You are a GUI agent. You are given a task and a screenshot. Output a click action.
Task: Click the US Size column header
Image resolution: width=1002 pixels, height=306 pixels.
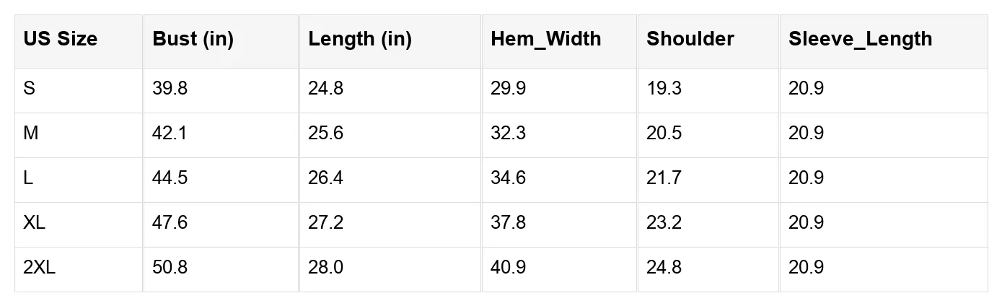tap(60, 39)
